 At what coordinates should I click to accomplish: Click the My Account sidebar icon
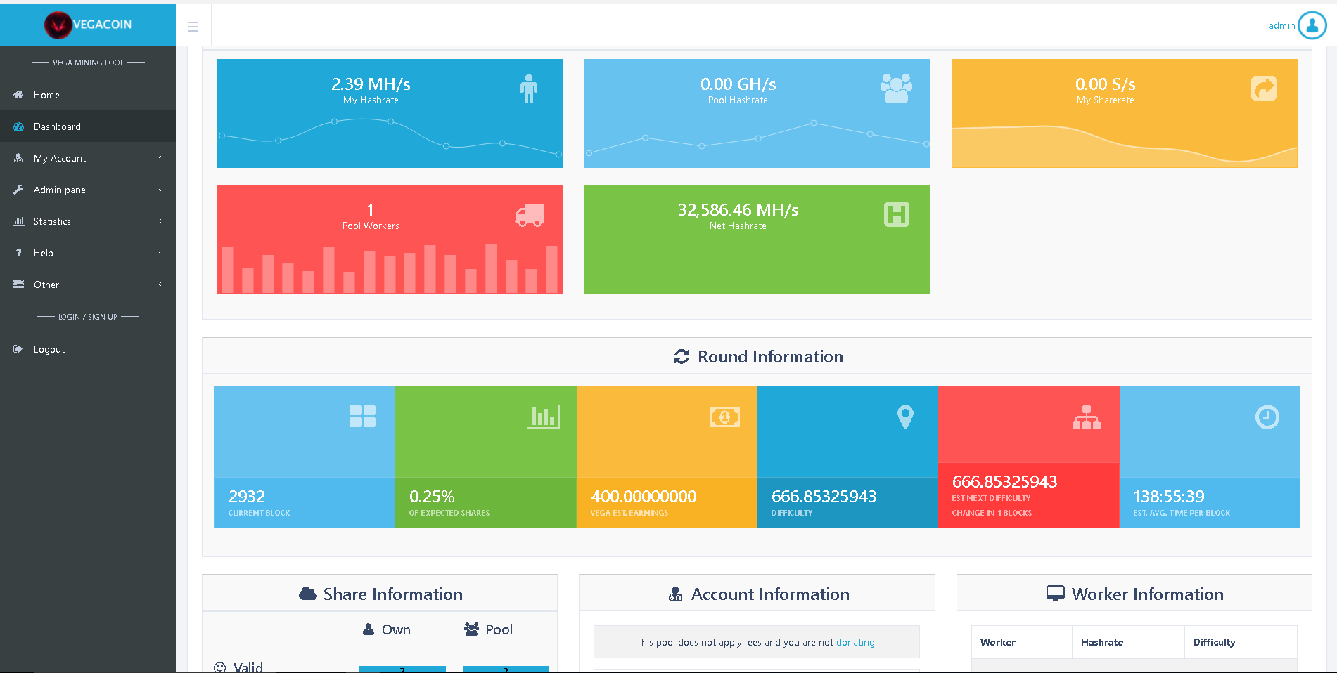point(18,158)
